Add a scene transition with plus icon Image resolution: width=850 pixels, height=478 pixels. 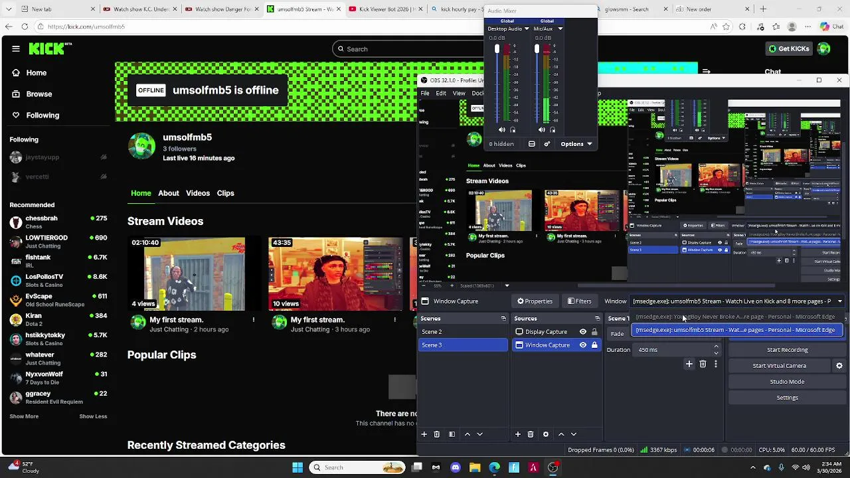pos(689,364)
